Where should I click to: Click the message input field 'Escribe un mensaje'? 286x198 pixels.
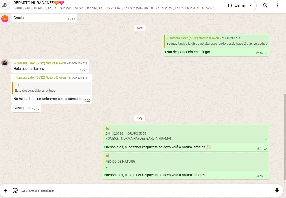click(x=145, y=190)
